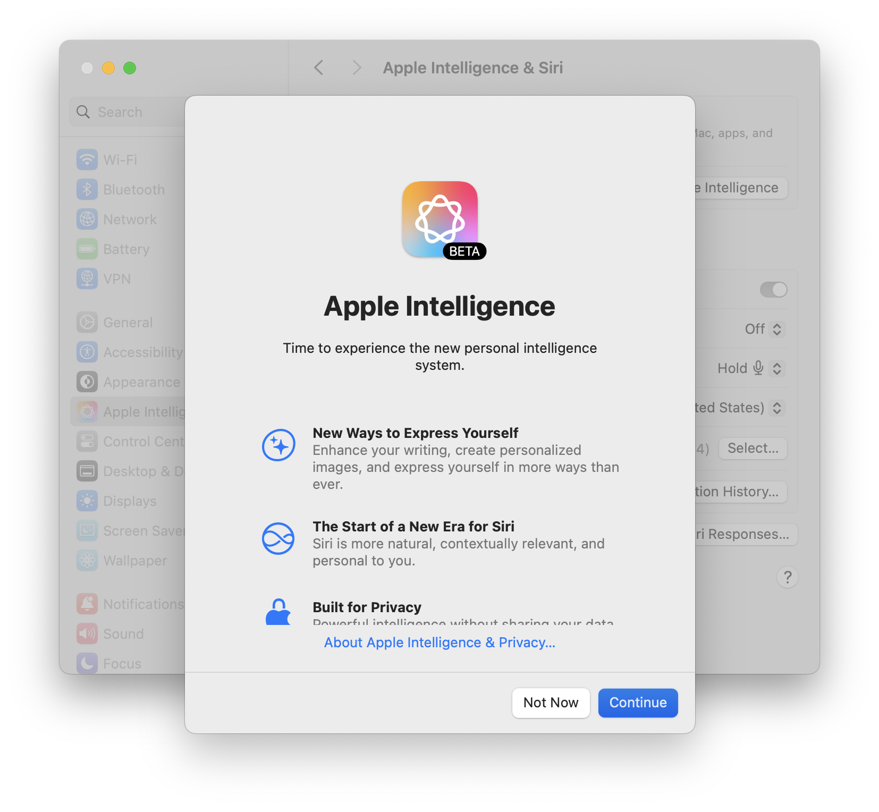Select the Focus moon icon

[87, 663]
